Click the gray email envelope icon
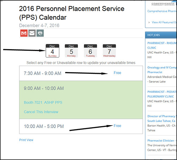Screen dimensions: 177x160 pos(32,33)
